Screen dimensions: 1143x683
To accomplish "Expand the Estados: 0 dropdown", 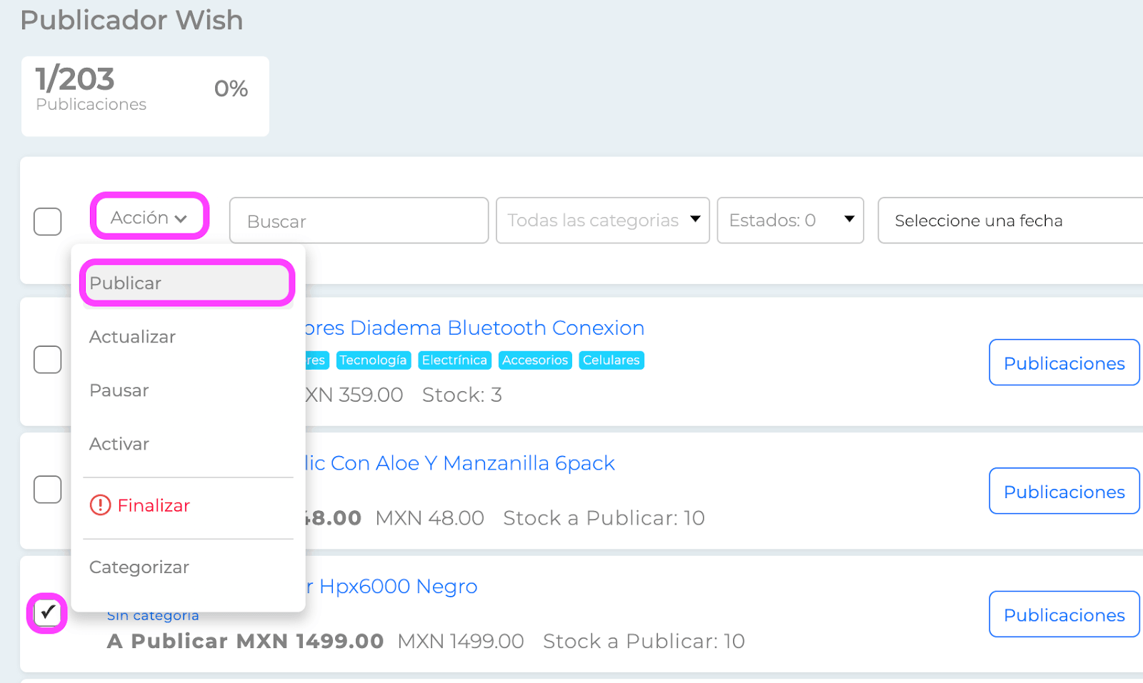I will [790, 221].
